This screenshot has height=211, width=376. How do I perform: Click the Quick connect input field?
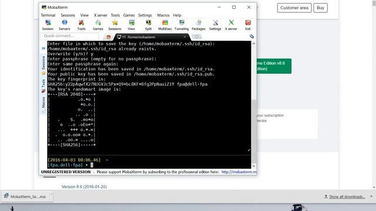click(x=70, y=36)
